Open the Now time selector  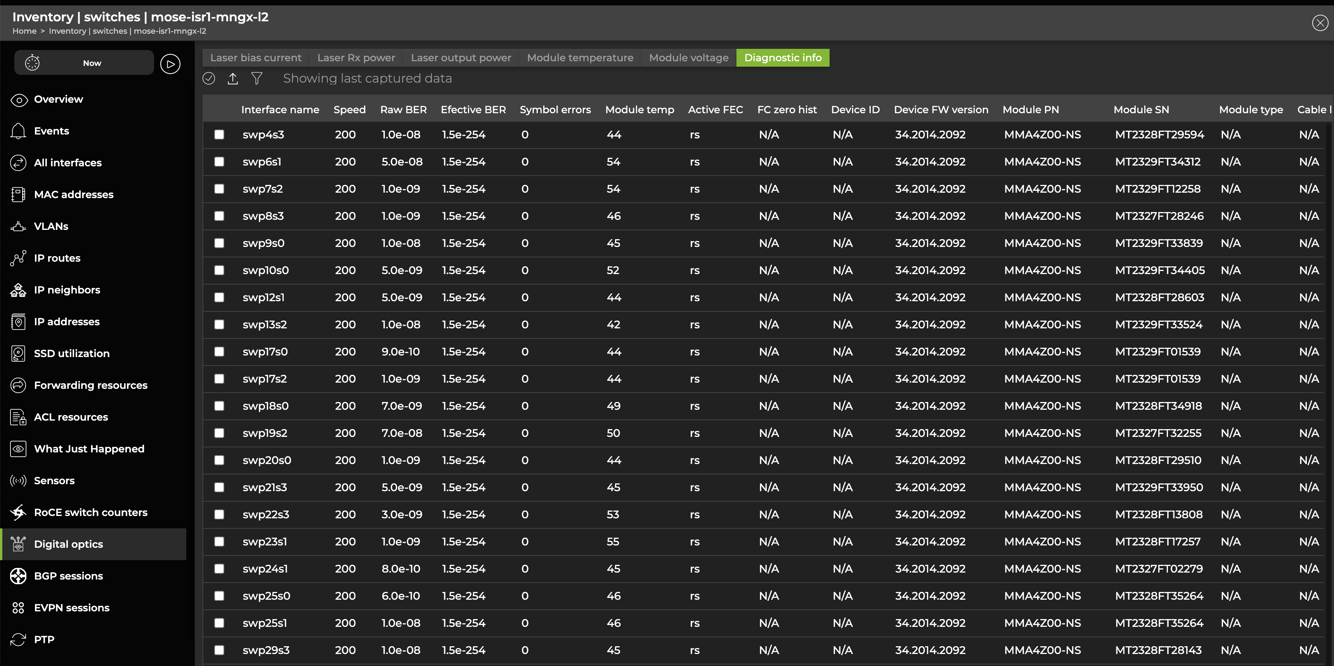tap(92, 63)
